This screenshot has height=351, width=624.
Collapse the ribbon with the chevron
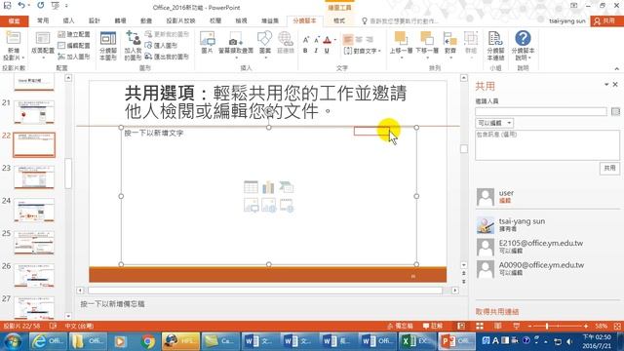click(616, 69)
